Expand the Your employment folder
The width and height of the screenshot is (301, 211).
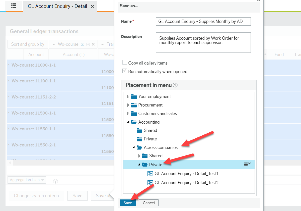129,96
